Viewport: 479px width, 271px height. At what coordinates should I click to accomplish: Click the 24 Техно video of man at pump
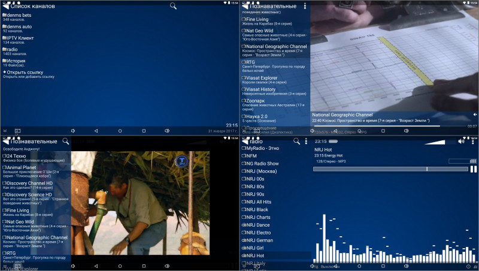(141, 203)
